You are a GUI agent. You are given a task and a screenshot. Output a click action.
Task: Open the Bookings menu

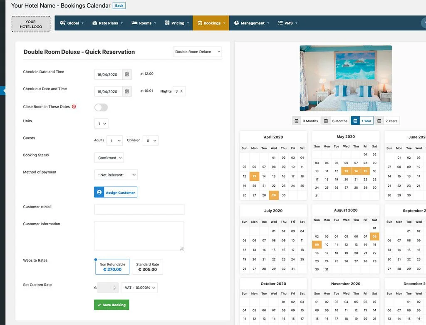pyautogui.click(x=211, y=23)
